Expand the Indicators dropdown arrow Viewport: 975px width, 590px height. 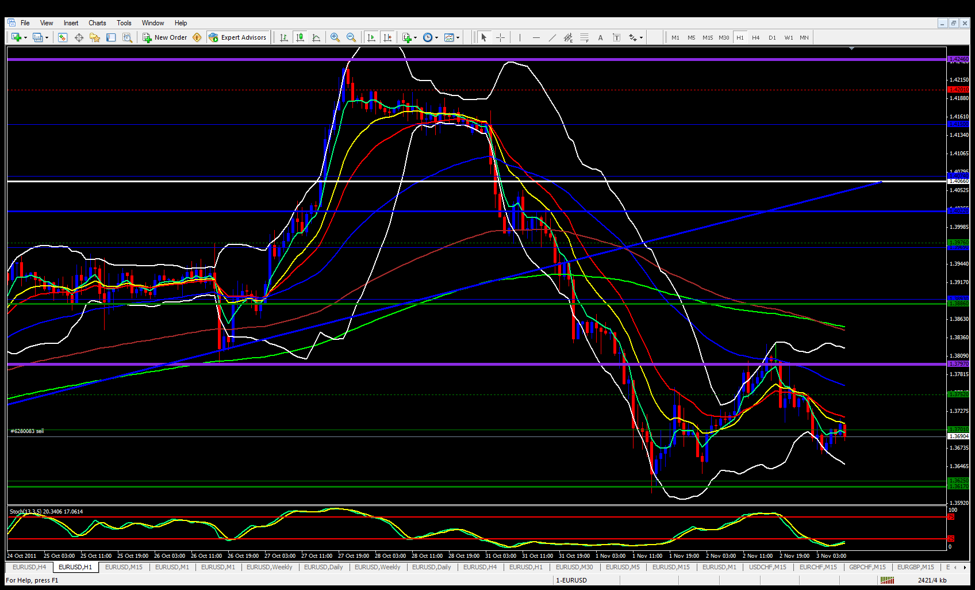coord(415,37)
